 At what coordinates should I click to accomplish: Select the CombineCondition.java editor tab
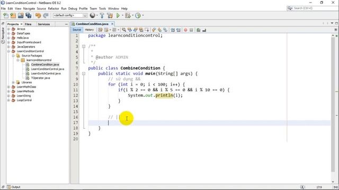click(x=92, y=24)
